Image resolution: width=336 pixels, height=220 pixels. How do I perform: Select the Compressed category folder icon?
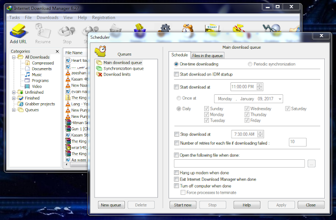click(27, 63)
